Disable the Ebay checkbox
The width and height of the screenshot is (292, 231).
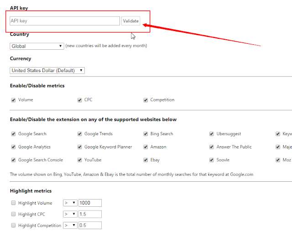[x=146, y=160]
